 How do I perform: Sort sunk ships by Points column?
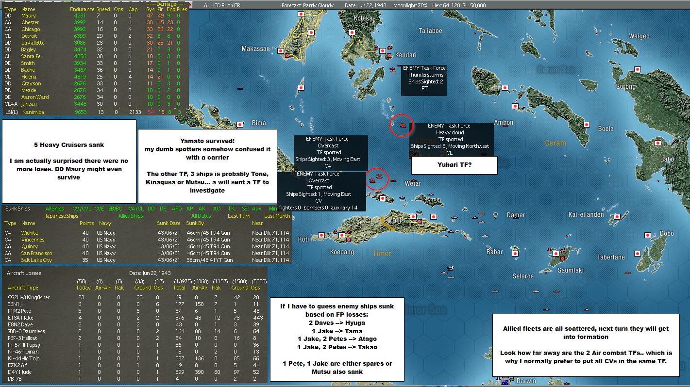coord(87,223)
